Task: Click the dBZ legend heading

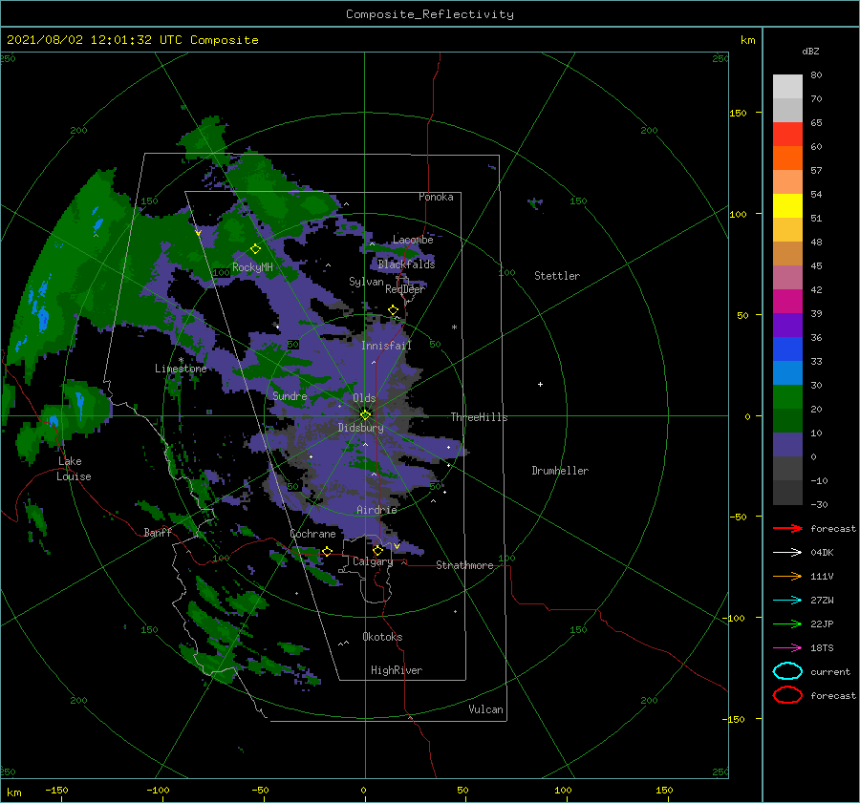Action: point(810,51)
